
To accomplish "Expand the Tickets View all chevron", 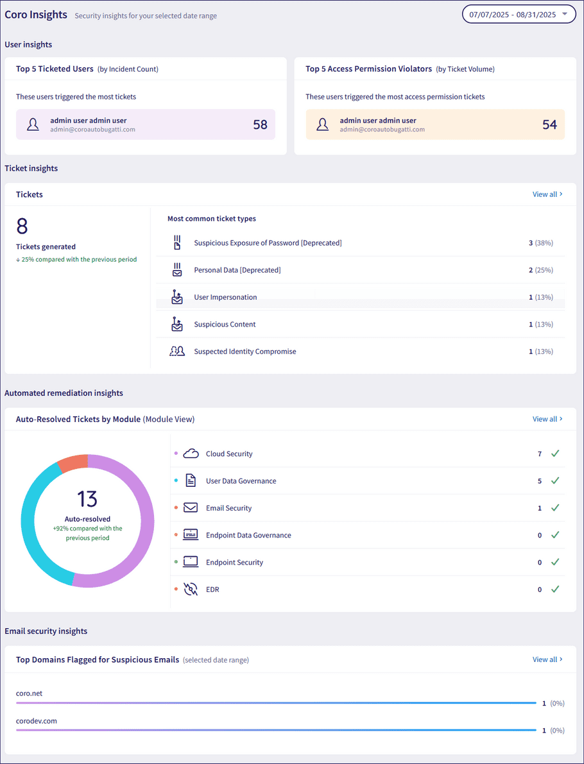I will [x=562, y=194].
